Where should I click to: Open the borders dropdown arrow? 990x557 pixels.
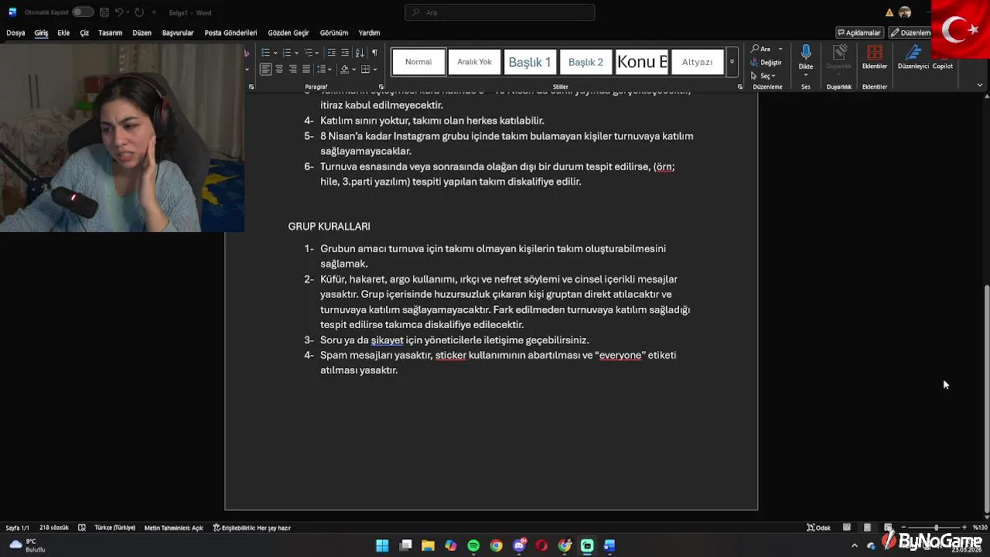click(376, 69)
